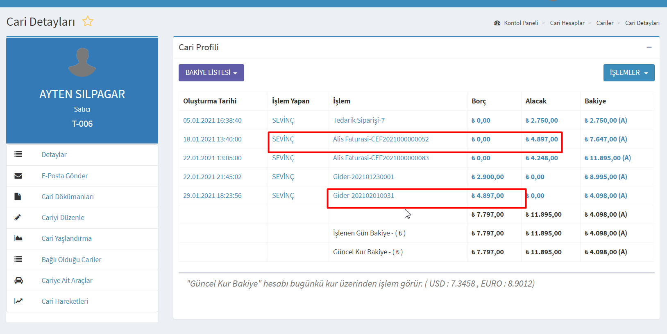Viewport: 667px width, 334px height.
Task: Open Alis Faturasi-CEF2021000000083 invoice link
Action: click(381, 158)
